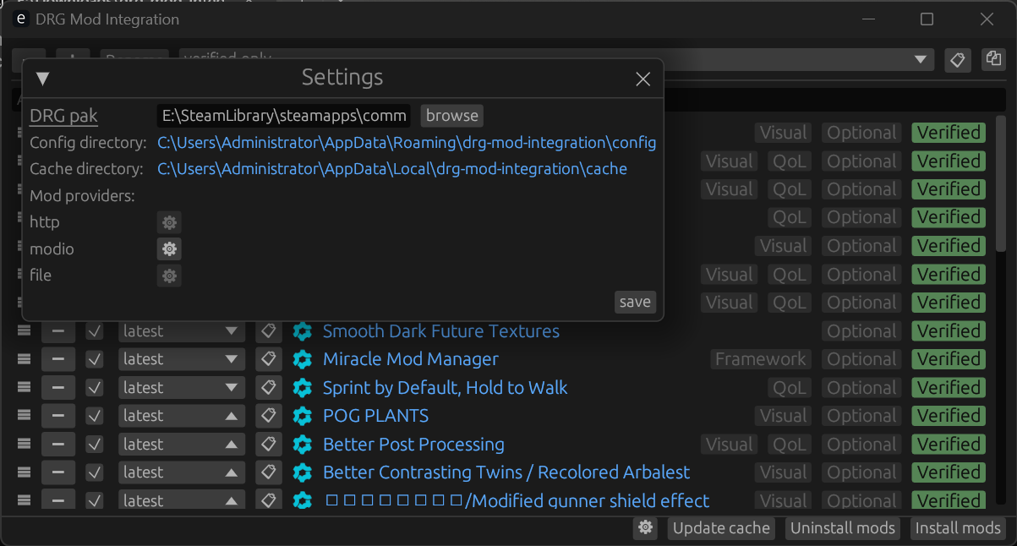Screen dimensions: 1017x546
Task: Open settings gear next to Update cache
Action: [x=646, y=527]
